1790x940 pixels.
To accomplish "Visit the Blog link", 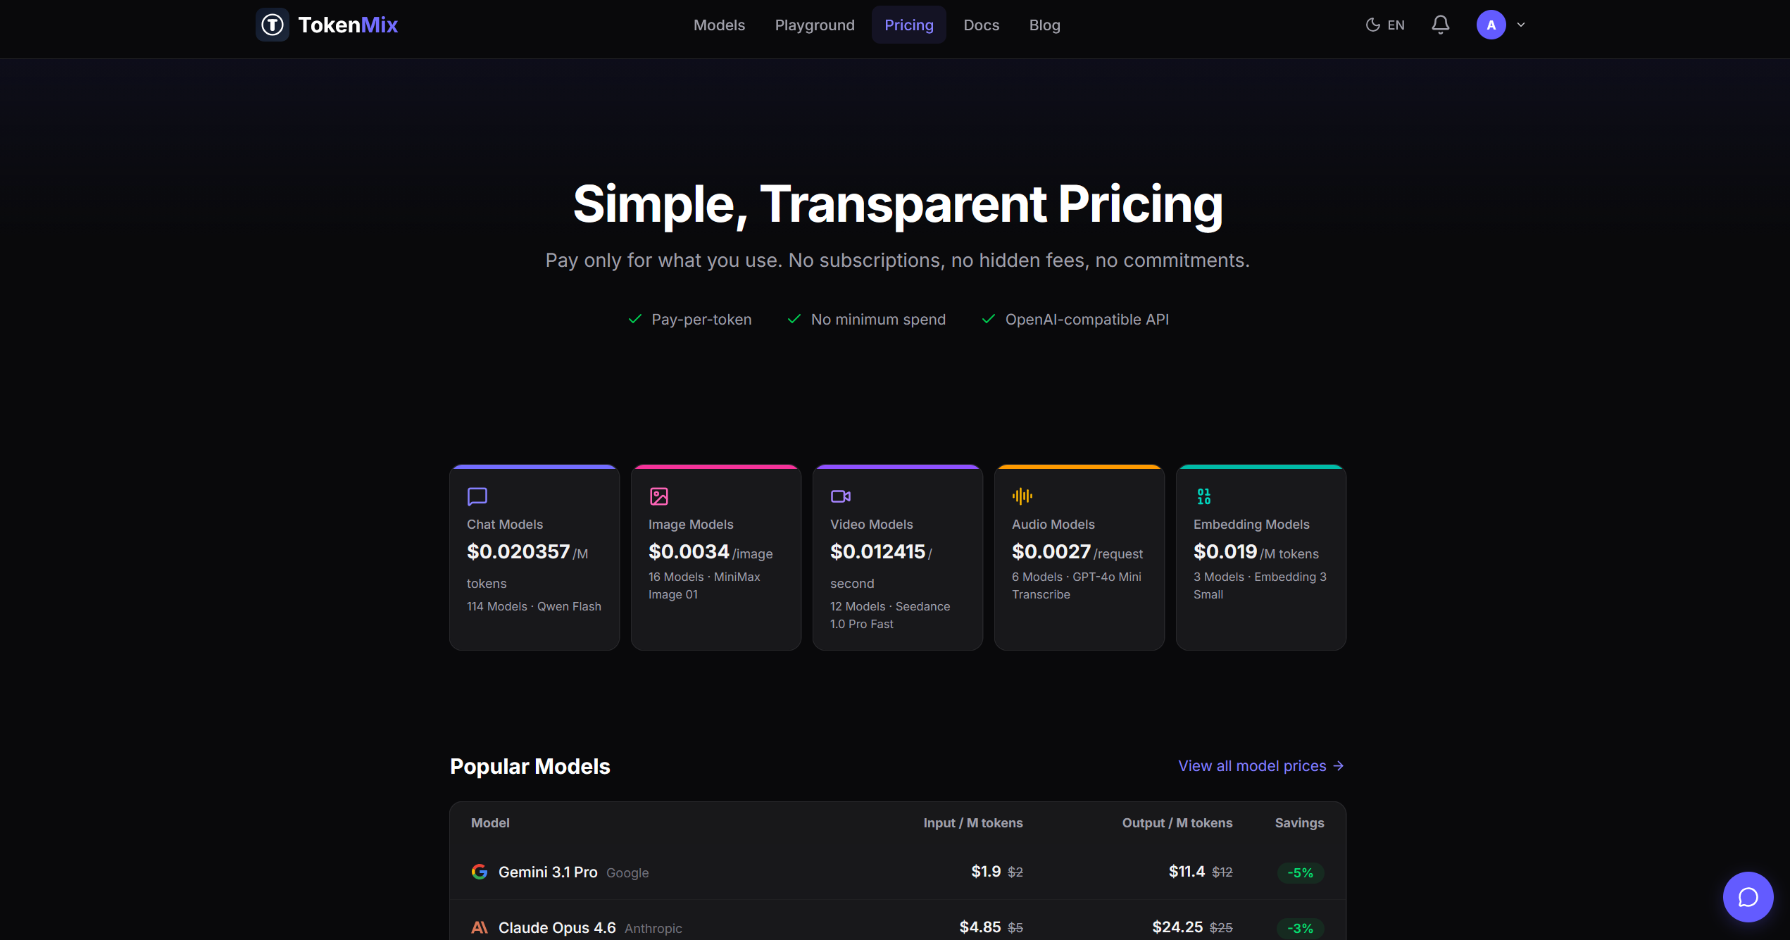I will pos(1044,25).
